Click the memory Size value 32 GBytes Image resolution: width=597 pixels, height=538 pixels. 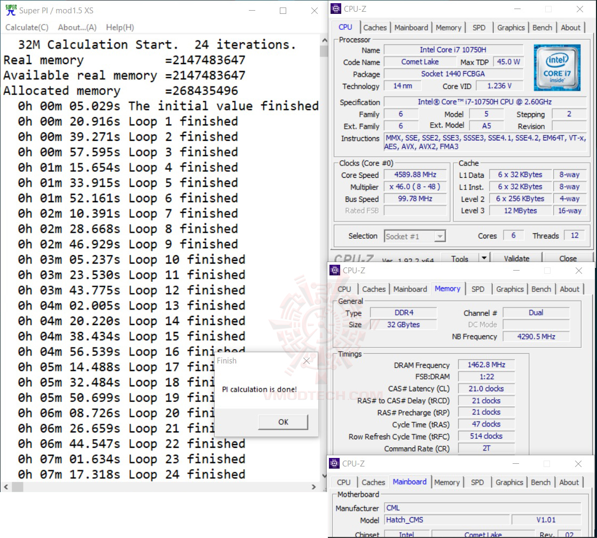pyautogui.click(x=404, y=325)
